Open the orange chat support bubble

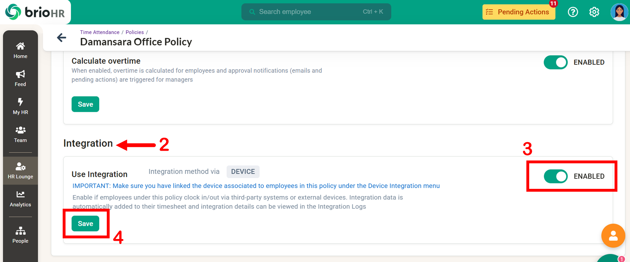pos(613,236)
